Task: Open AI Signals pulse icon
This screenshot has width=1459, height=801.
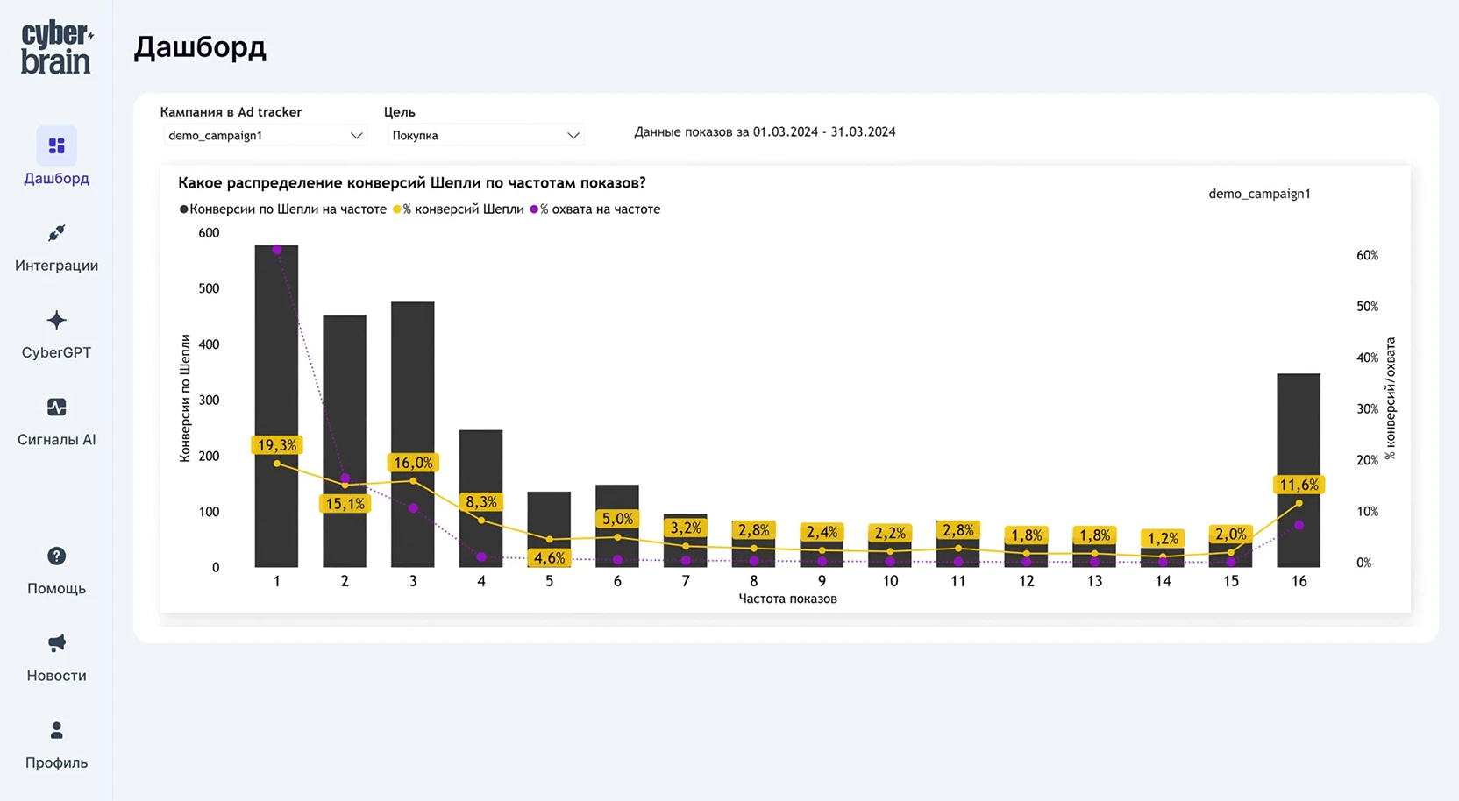Action: [x=56, y=408]
